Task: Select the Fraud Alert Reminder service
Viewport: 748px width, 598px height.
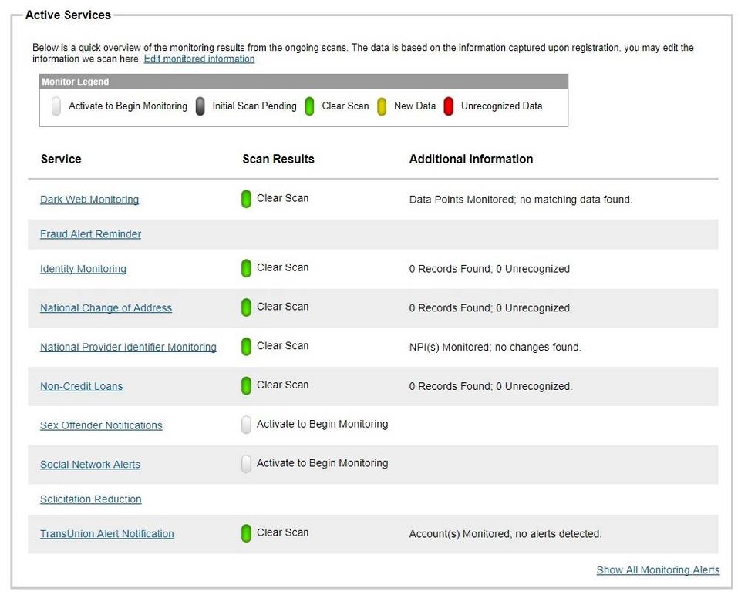Action: [90, 234]
